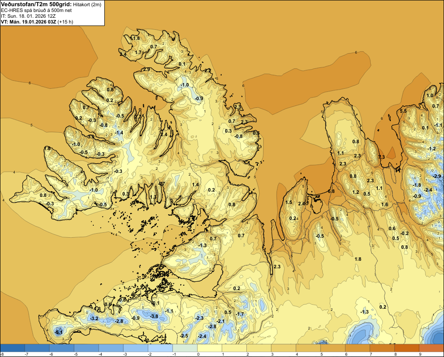Click the -2.9 temperature value
Image resolution: width=444 pixels, height=357 pixels.
pyautogui.click(x=437, y=176)
